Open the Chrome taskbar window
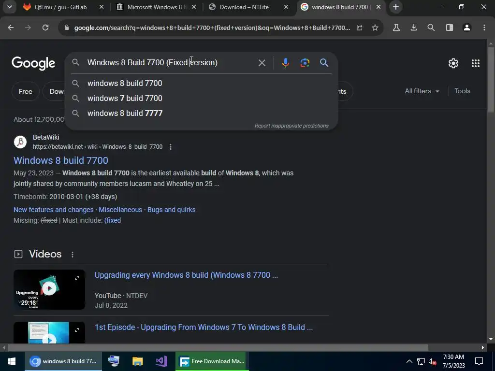Image resolution: width=495 pixels, height=371 pixels. coord(63,361)
